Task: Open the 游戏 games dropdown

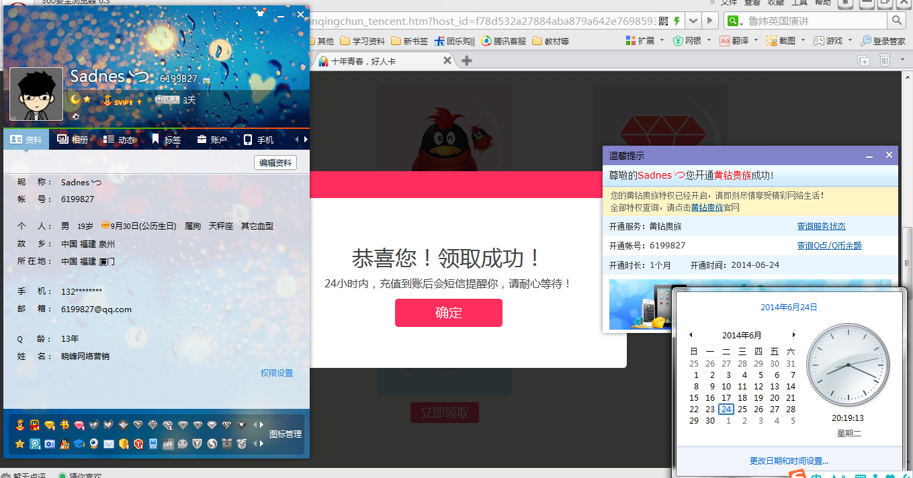Action: pos(850,40)
